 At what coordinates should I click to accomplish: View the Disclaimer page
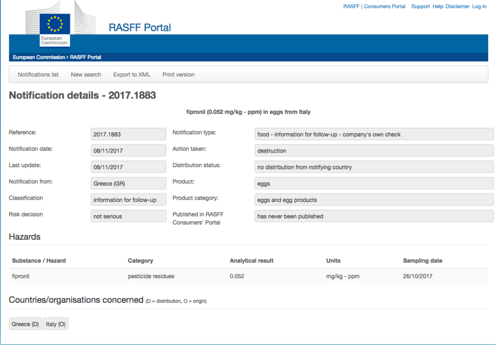coord(458,6)
